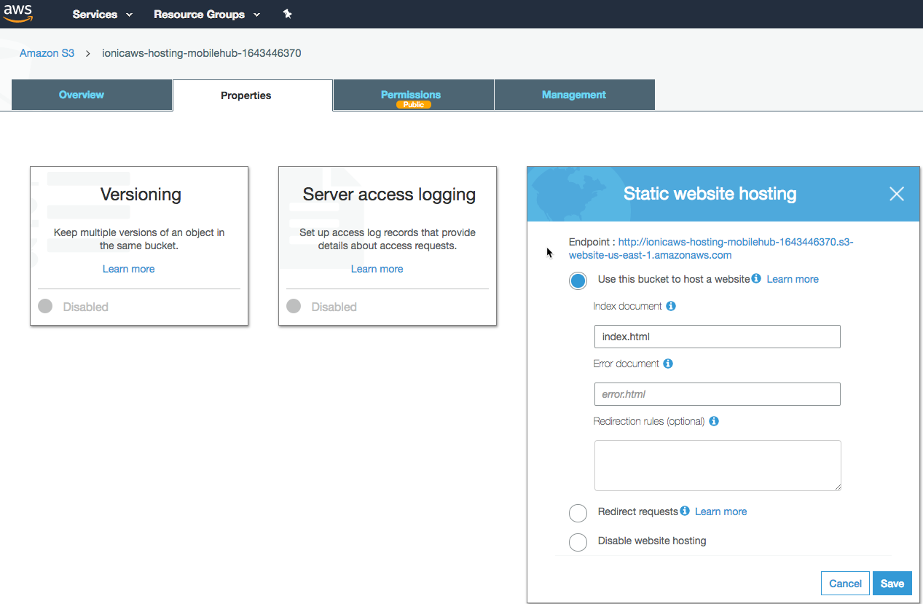Image resolution: width=923 pixels, height=604 pixels.
Task: Click the Server access logging card title
Action: tap(389, 195)
